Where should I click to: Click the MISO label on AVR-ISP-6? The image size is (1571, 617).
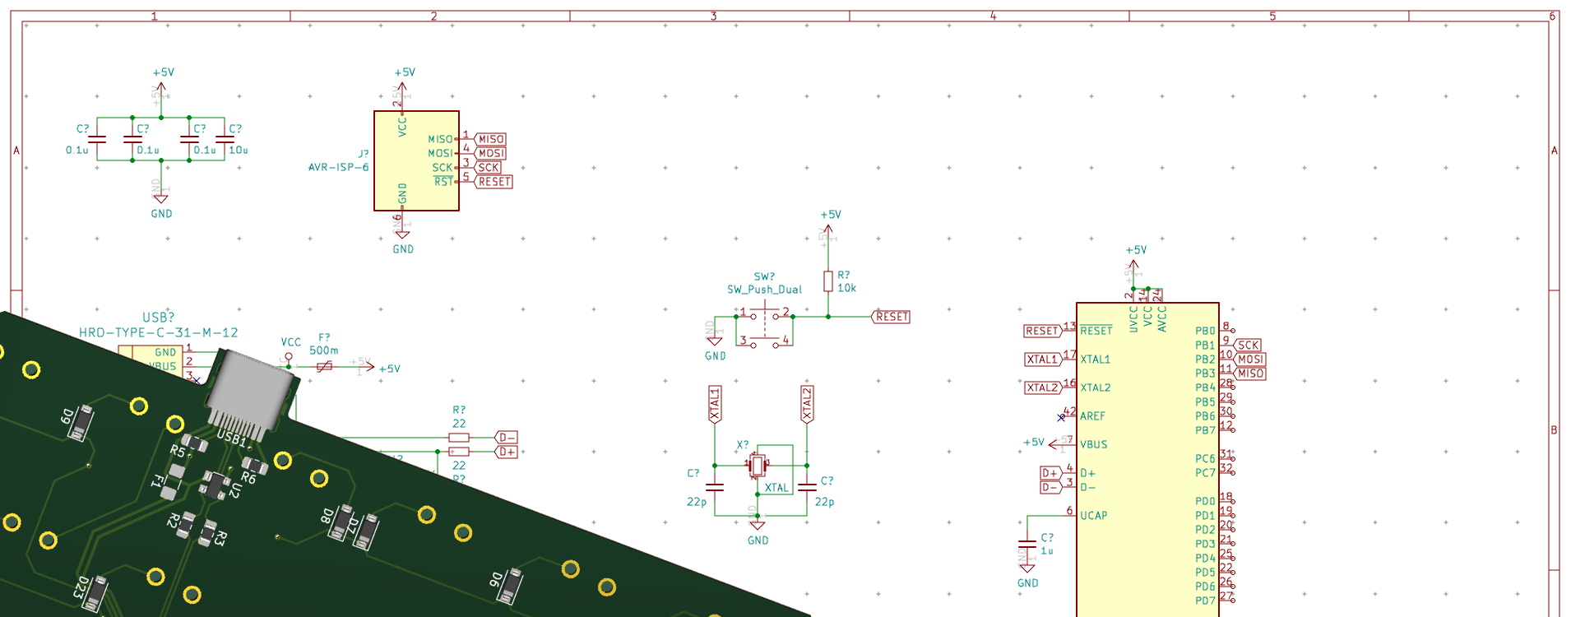(490, 139)
